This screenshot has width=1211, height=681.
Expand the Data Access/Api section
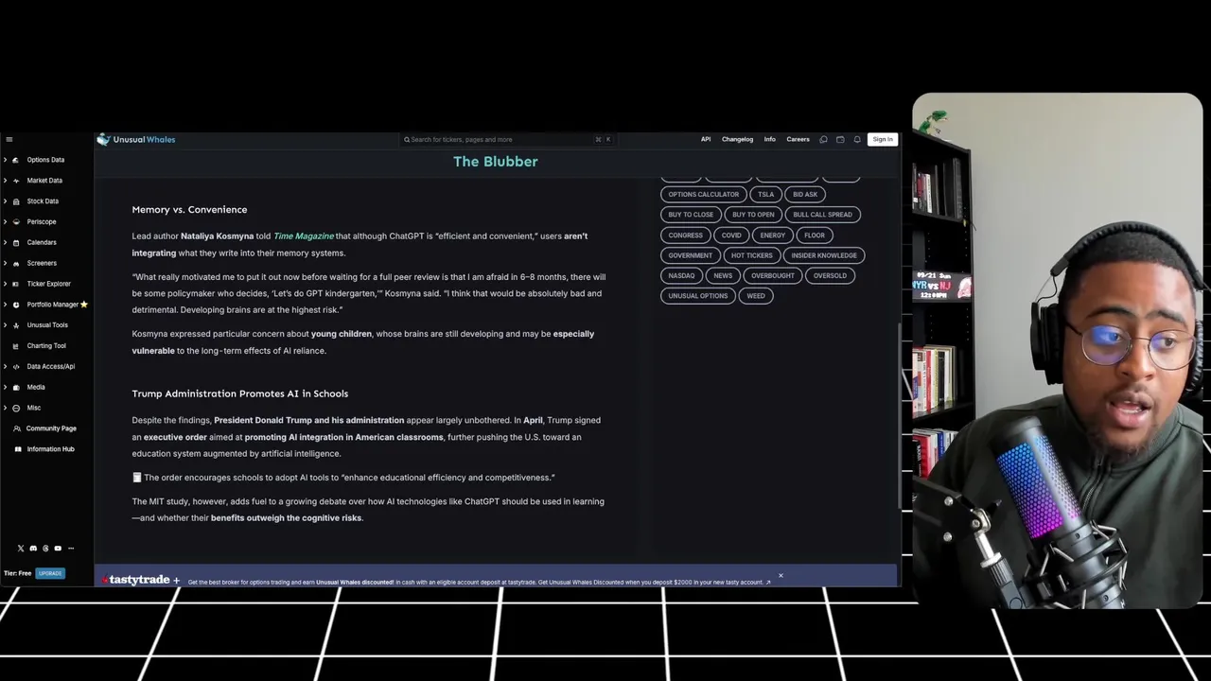(x=6, y=366)
